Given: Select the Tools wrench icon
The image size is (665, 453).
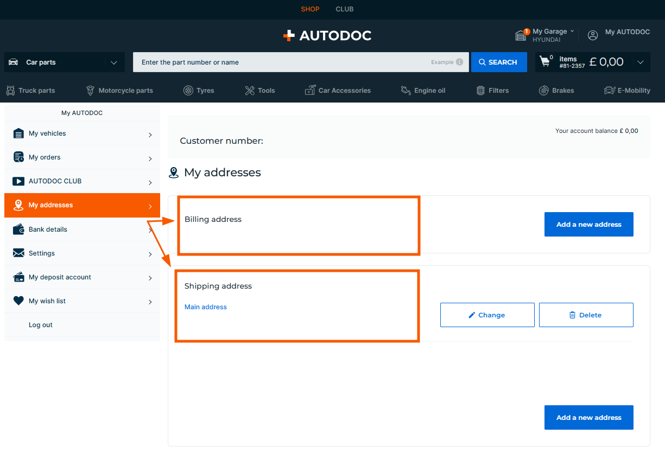Looking at the screenshot, I should tap(250, 91).
